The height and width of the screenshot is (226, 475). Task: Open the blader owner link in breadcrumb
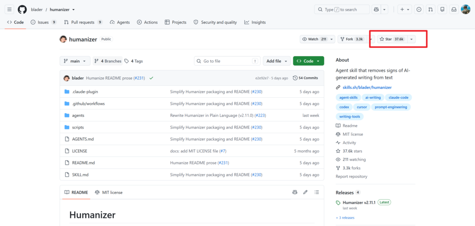pos(37,10)
